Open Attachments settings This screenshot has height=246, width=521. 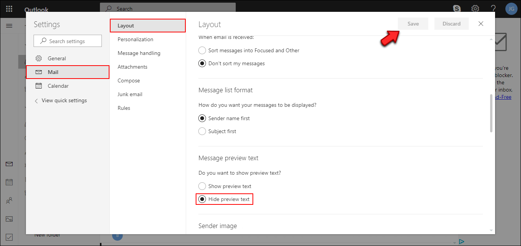(148, 67)
